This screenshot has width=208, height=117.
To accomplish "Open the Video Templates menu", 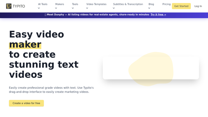I will pos(96,4).
